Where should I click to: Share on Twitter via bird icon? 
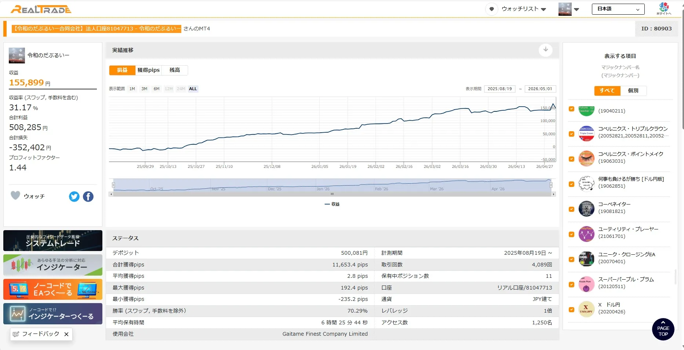[x=74, y=197]
